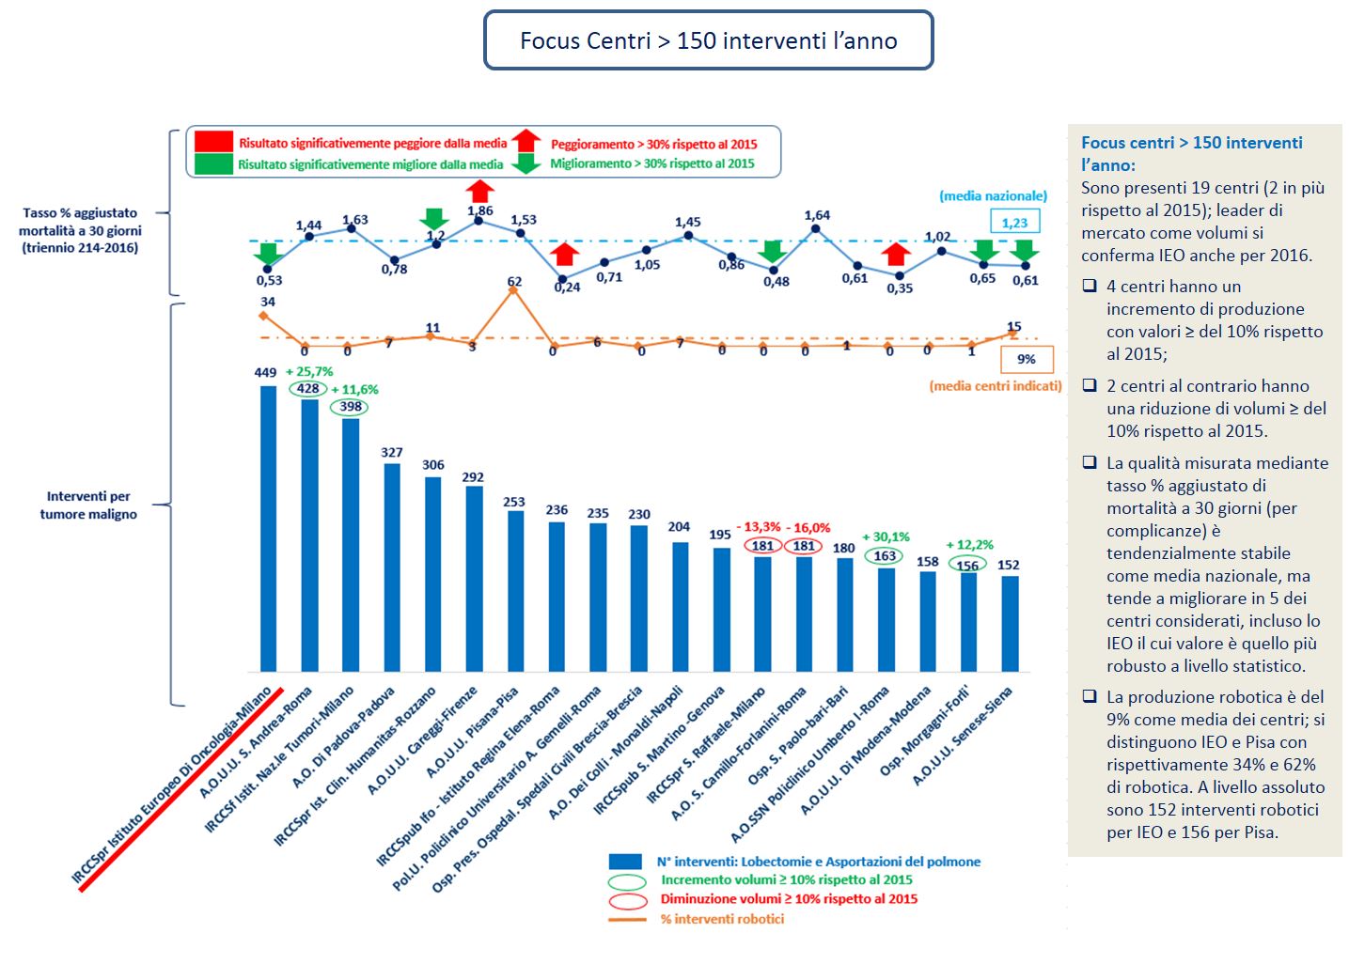
Task: Click the red ellipse 'Diminuzione volumi' legend icon
Action: pos(627,900)
